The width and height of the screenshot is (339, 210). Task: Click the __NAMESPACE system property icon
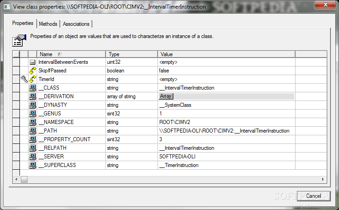click(x=33, y=122)
